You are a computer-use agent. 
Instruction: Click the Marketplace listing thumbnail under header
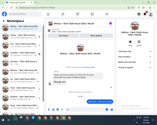(x=49, y=30)
